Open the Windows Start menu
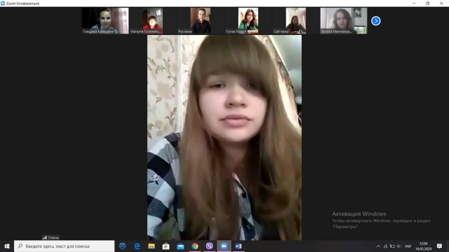This screenshot has height=252, width=449. (7, 246)
